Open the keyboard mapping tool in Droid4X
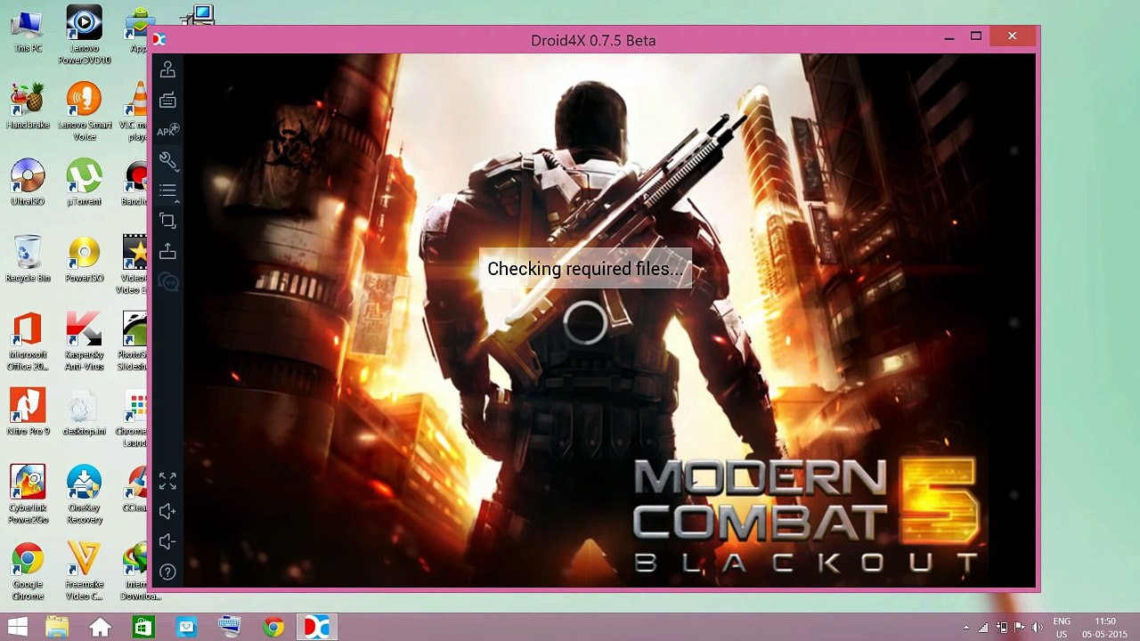 167,101
